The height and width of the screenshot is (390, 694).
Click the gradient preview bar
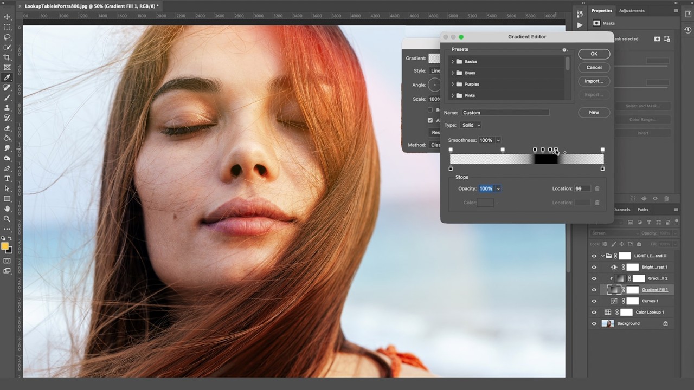pyautogui.click(x=526, y=159)
